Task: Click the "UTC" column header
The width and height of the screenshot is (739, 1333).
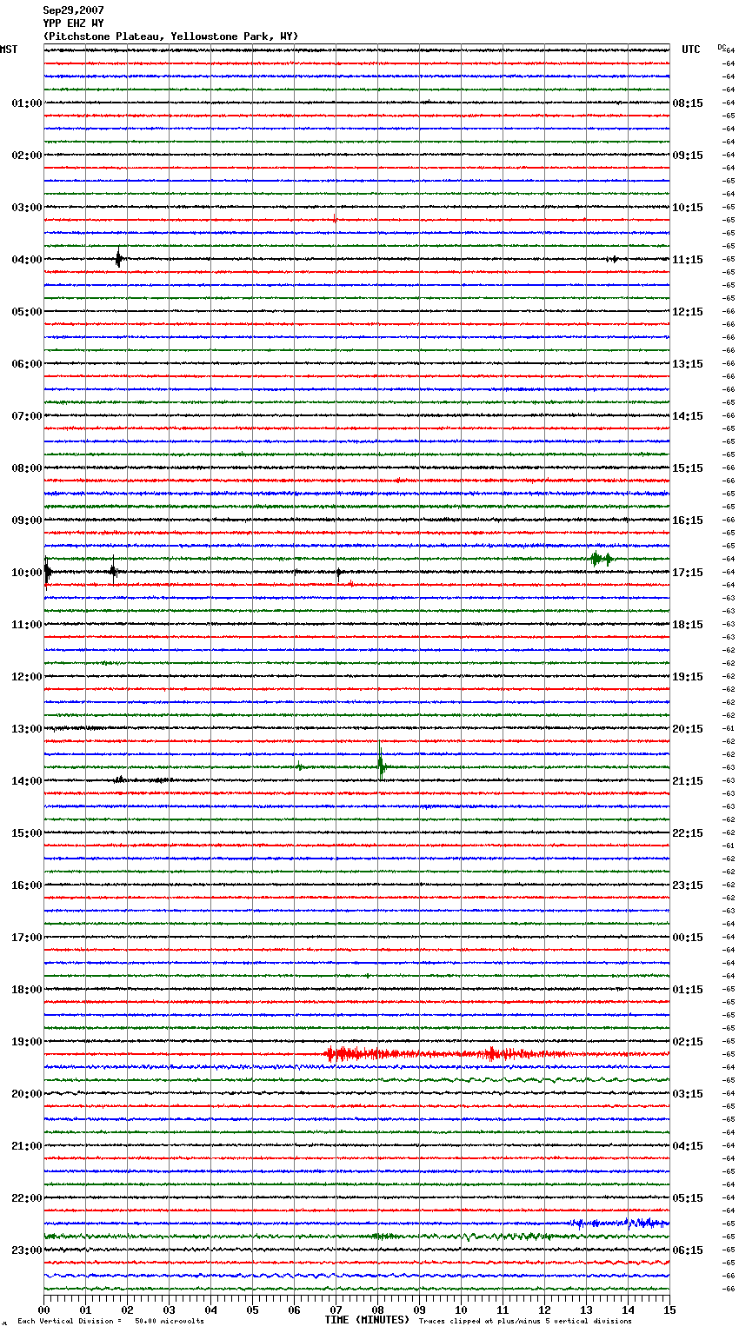Action: click(691, 50)
